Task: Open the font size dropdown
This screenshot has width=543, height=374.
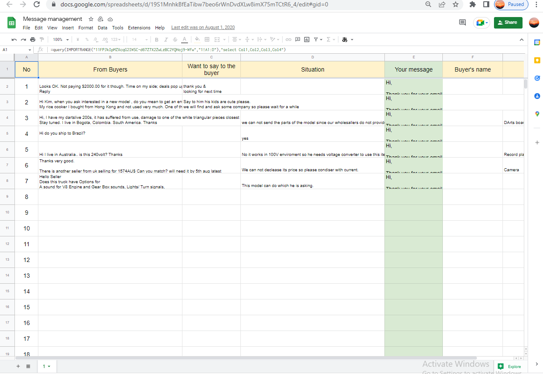Action: click(139, 40)
